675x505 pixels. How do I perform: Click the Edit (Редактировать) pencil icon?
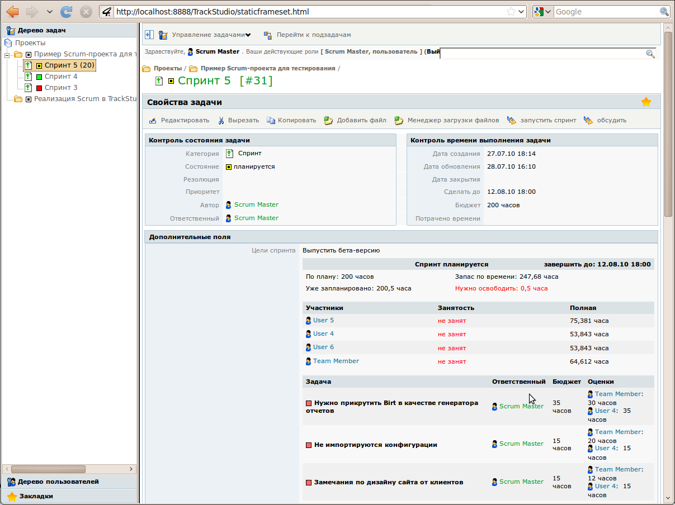click(153, 121)
